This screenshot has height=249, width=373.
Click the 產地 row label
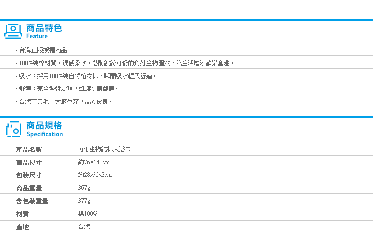coord(22,227)
